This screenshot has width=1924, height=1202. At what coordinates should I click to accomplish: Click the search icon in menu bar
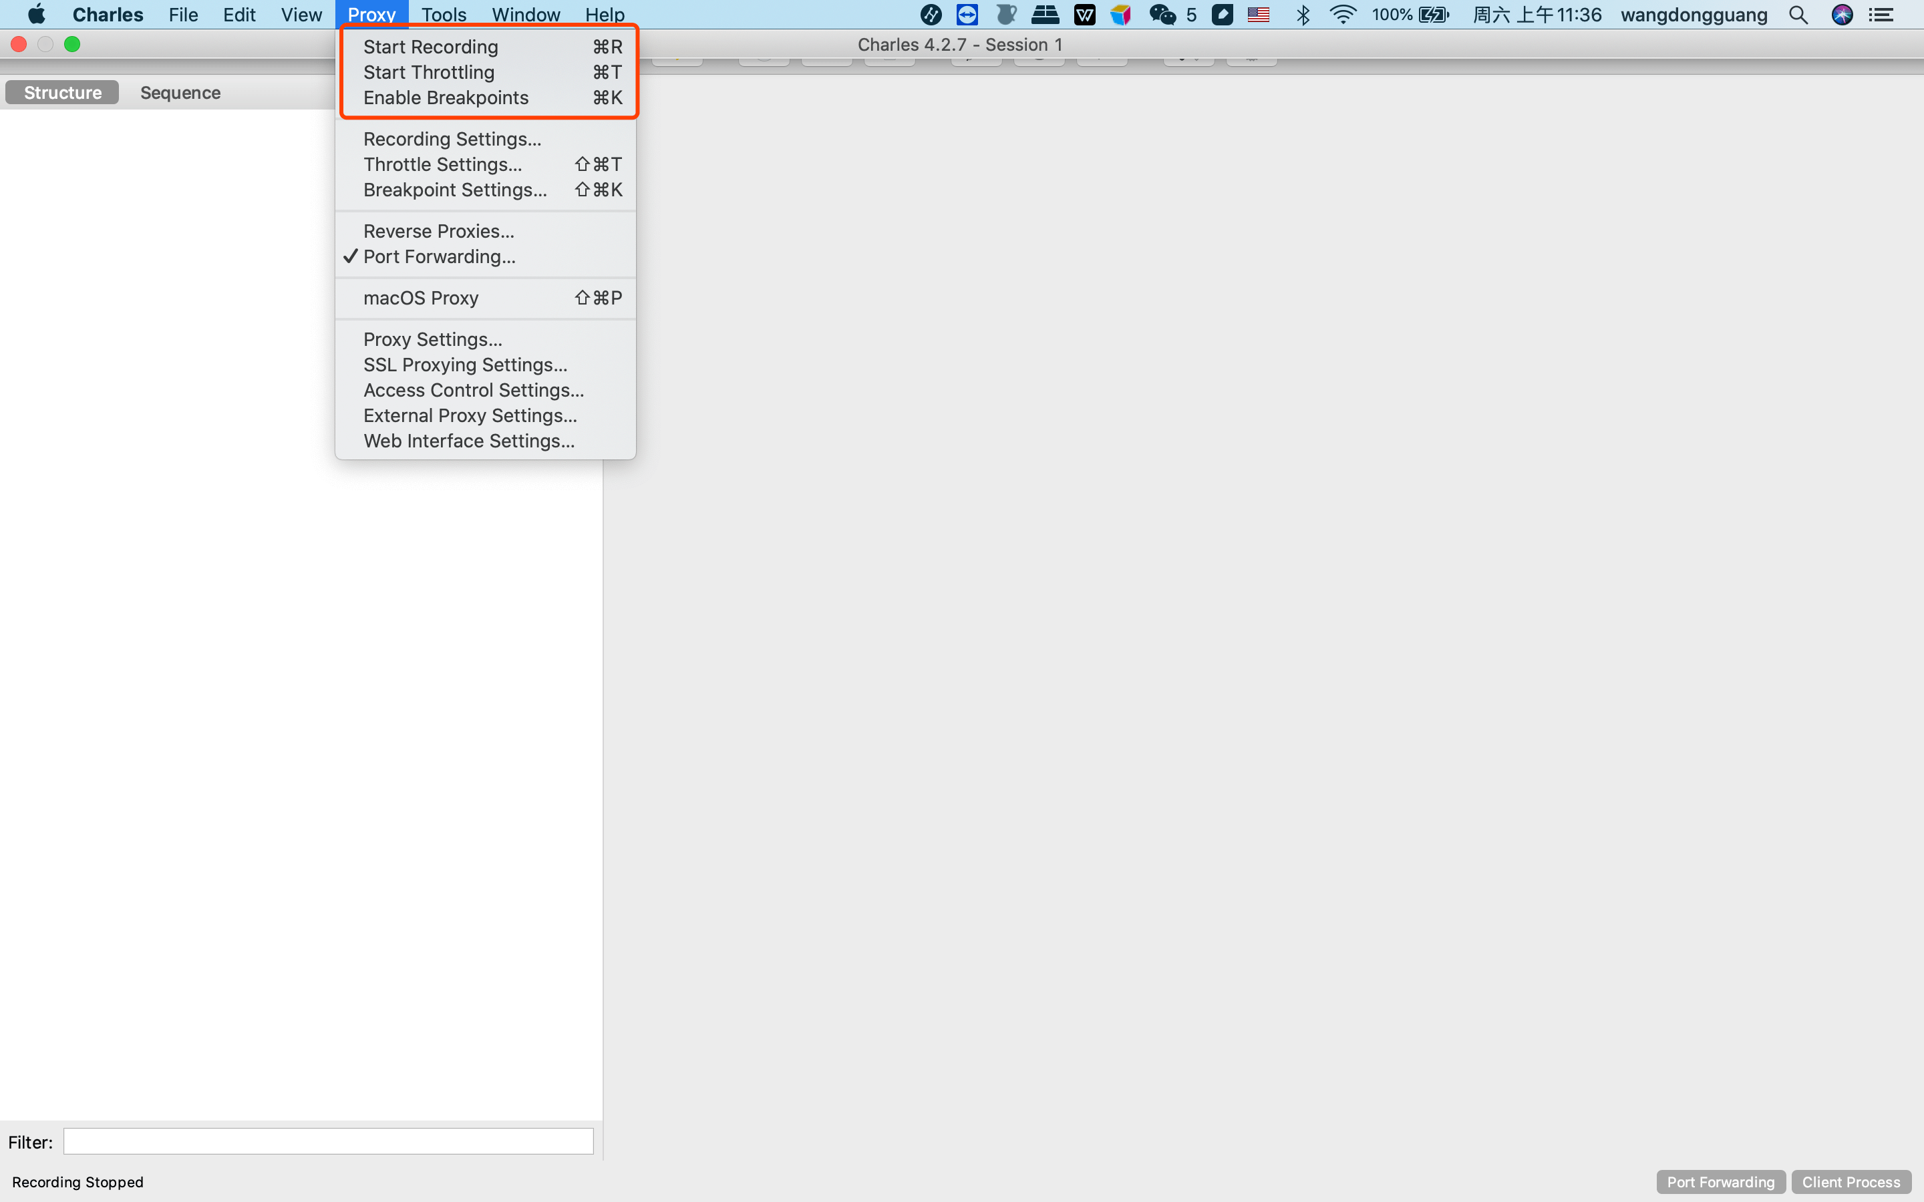tap(1800, 14)
